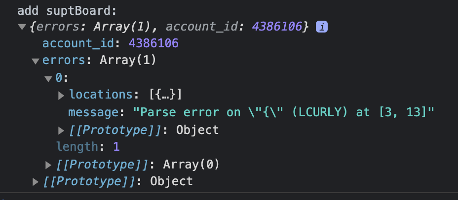This screenshot has height=200, width=458.
Task: Click the blue info badge icon
Action: [322, 28]
